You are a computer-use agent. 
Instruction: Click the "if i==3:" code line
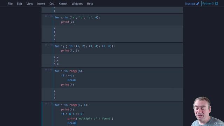(x=68, y=76)
